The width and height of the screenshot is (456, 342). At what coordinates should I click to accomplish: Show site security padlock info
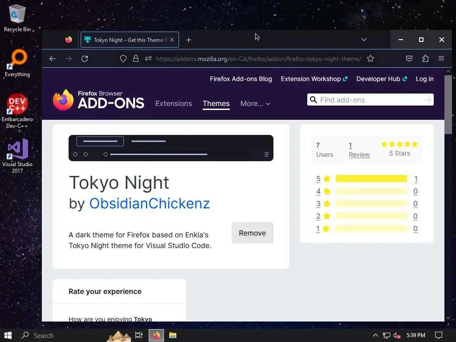coord(136,59)
